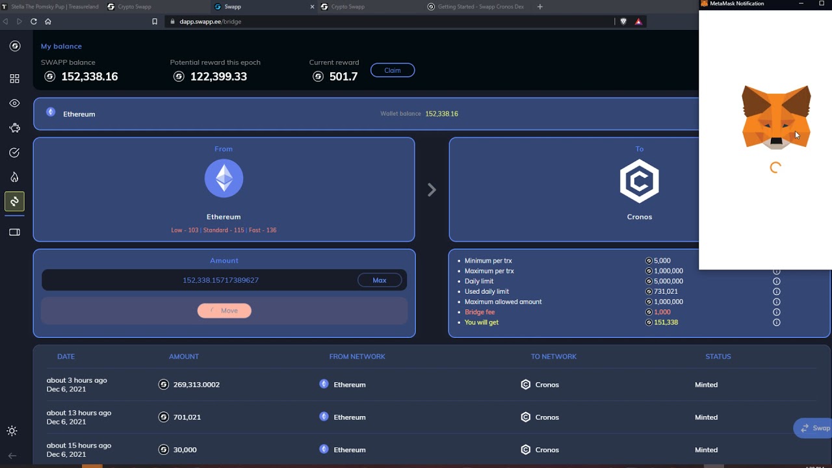Click the amount input field
The image size is (832, 468).
coord(224,280)
